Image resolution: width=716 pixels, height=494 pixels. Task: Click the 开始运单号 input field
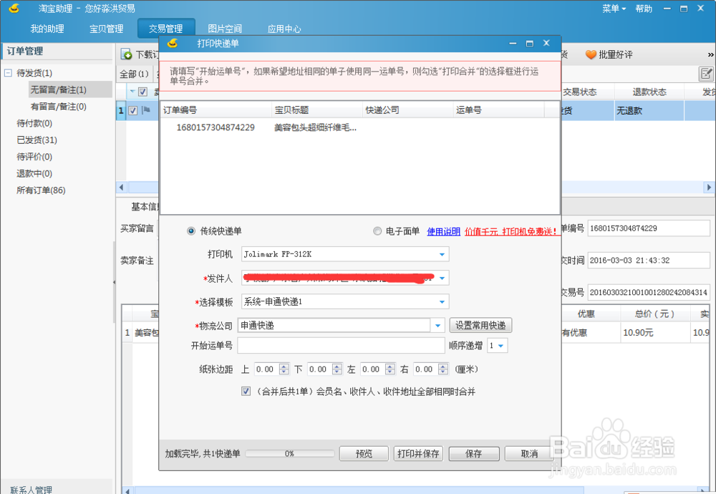341,346
